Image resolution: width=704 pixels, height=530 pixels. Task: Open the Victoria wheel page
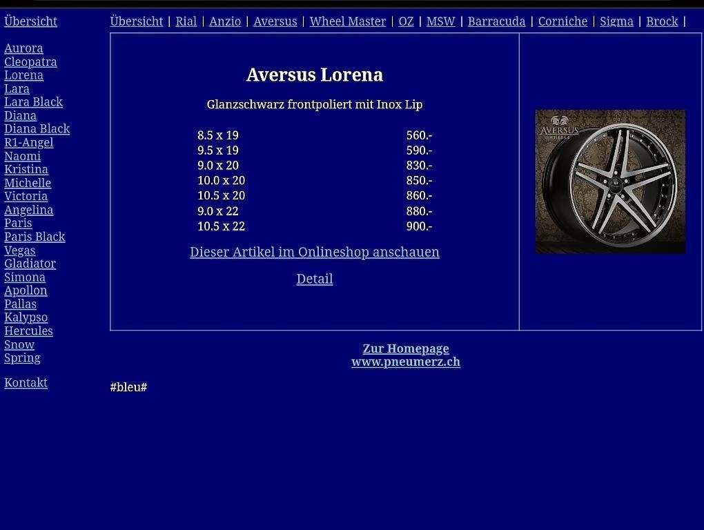tap(26, 197)
